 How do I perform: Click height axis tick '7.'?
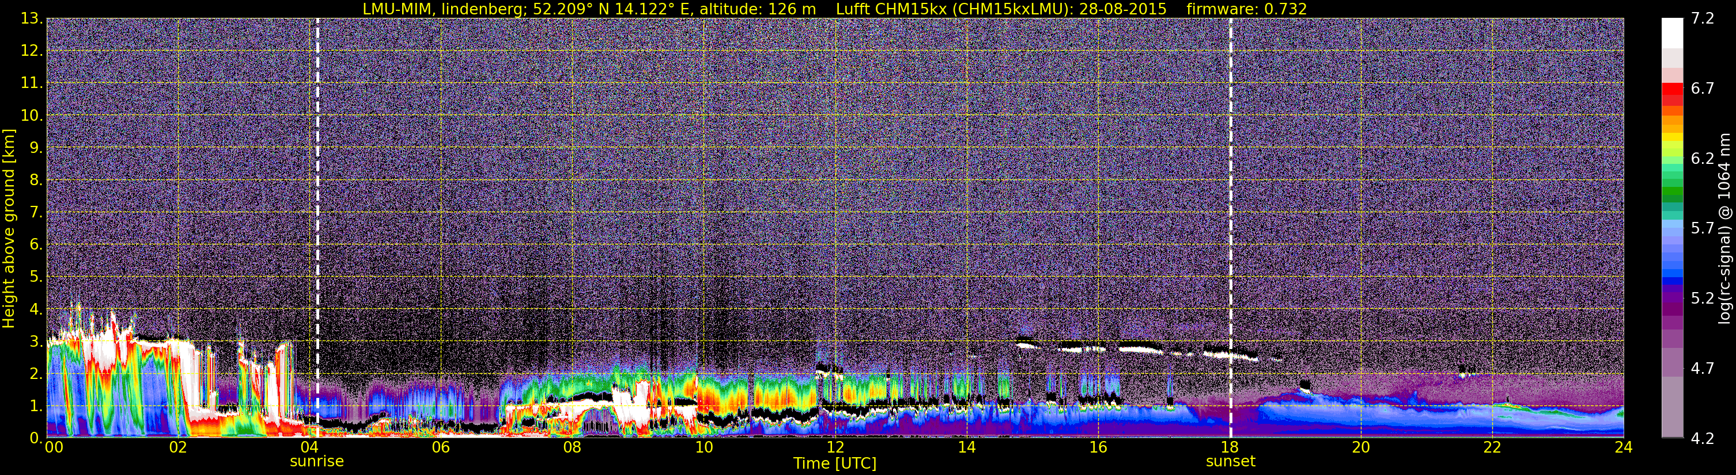(x=36, y=213)
